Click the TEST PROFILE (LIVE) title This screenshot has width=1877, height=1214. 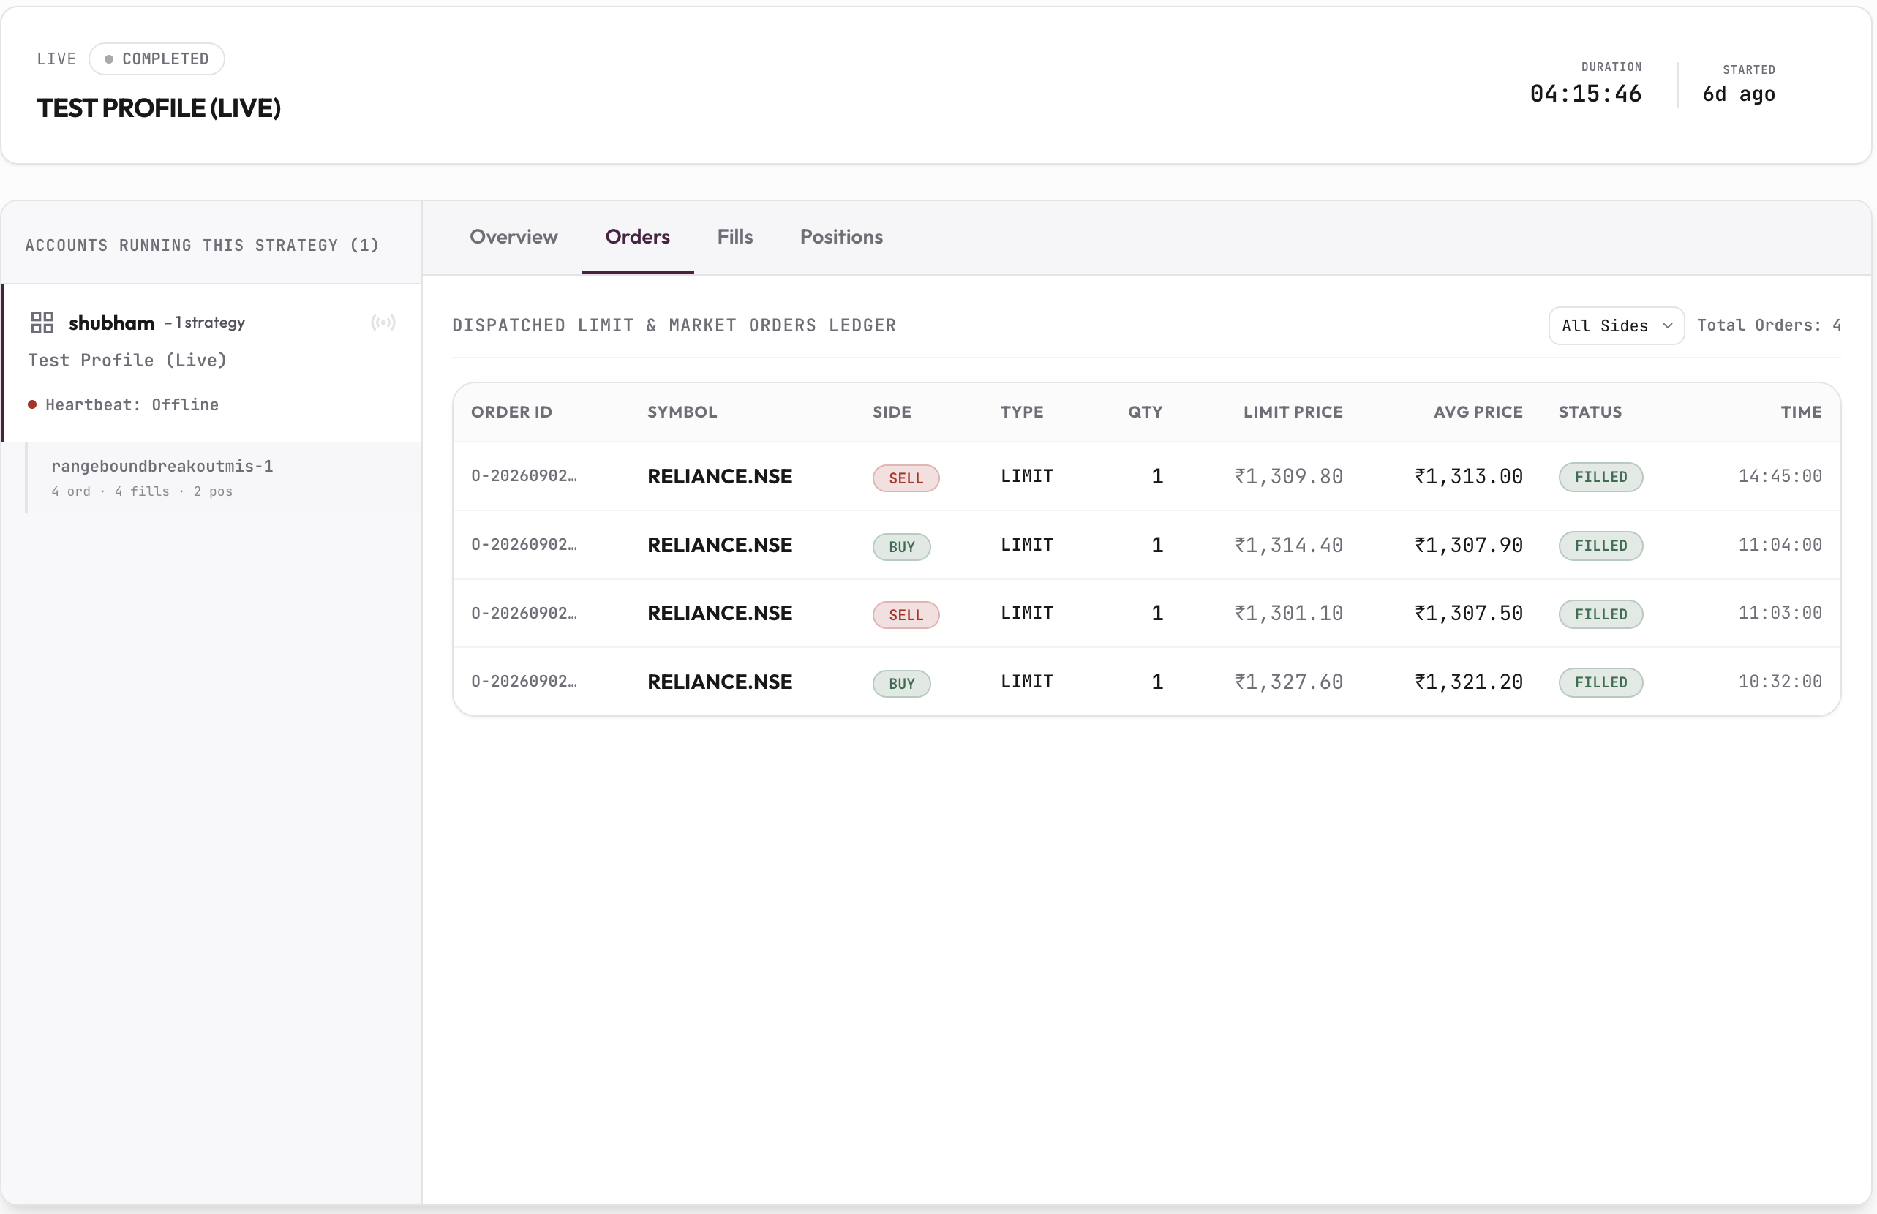tap(159, 108)
